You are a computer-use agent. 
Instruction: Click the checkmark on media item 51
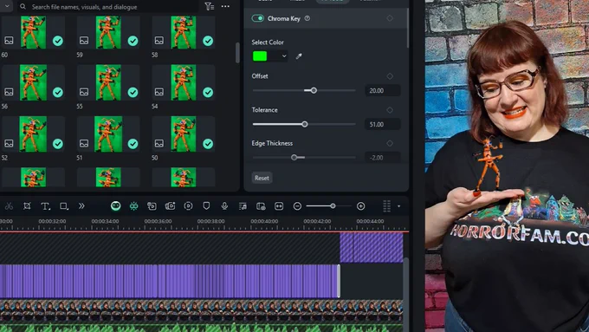tap(133, 144)
